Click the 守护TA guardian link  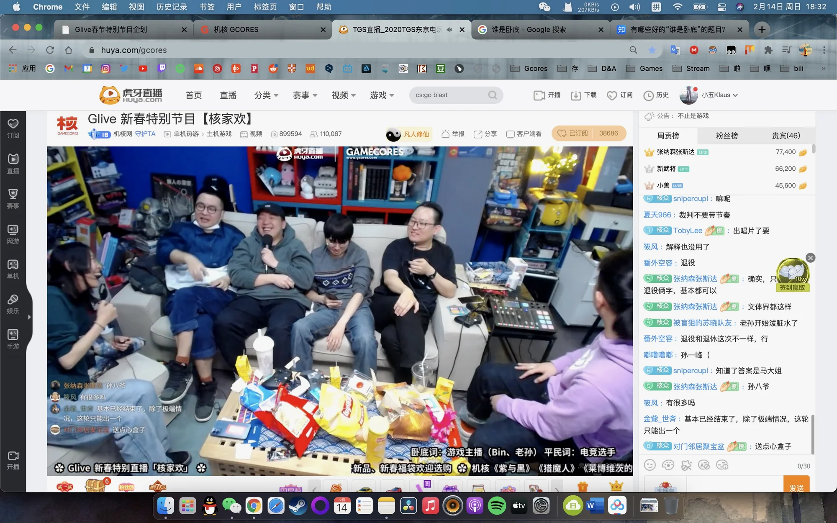pyautogui.click(x=145, y=134)
